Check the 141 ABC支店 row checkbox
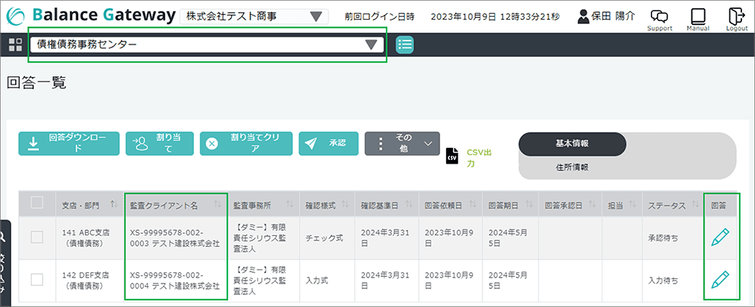 click(37, 238)
